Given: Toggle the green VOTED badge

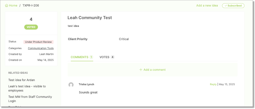Looking at the screenshot, I should (31, 27).
